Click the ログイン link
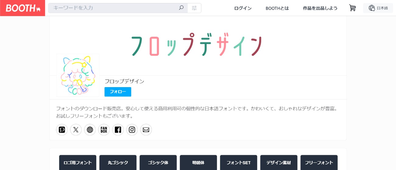This screenshot has height=170, width=396. point(243,8)
